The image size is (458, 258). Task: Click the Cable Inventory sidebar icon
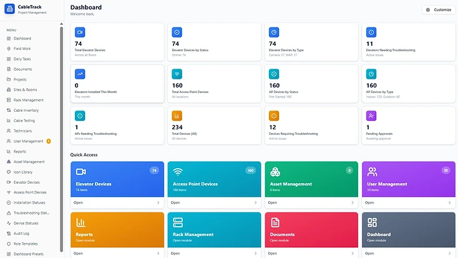tap(9, 111)
